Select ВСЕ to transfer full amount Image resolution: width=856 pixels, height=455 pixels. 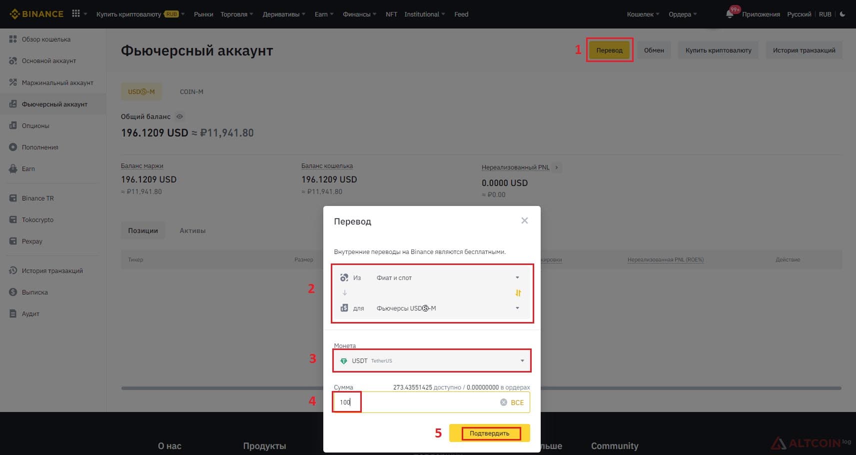pos(517,402)
